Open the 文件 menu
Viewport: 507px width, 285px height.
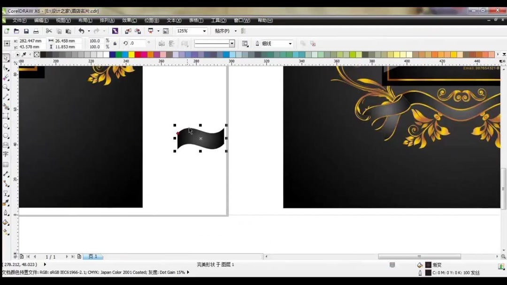(x=19, y=20)
